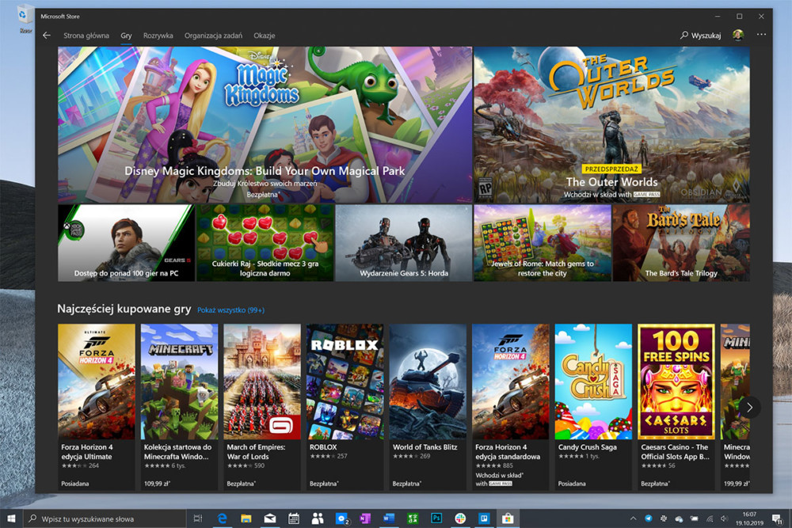
Task: Click the taskbar search box
Action: coord(105,519)
